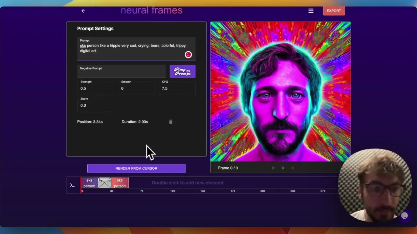This screenshot has width=417, height=234.
Task: Delete the prompt with the trash icon
Action: click(171, 122)
